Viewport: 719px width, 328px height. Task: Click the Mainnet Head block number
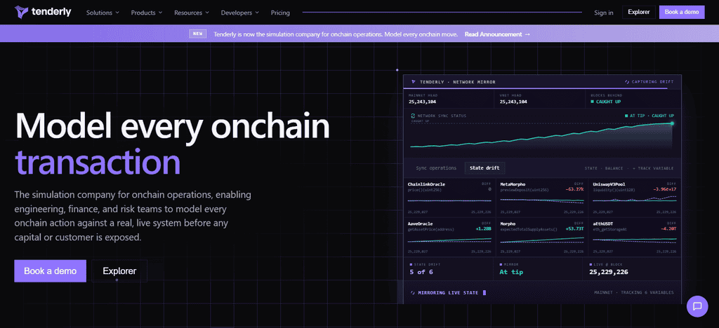[x=422, y=102]
